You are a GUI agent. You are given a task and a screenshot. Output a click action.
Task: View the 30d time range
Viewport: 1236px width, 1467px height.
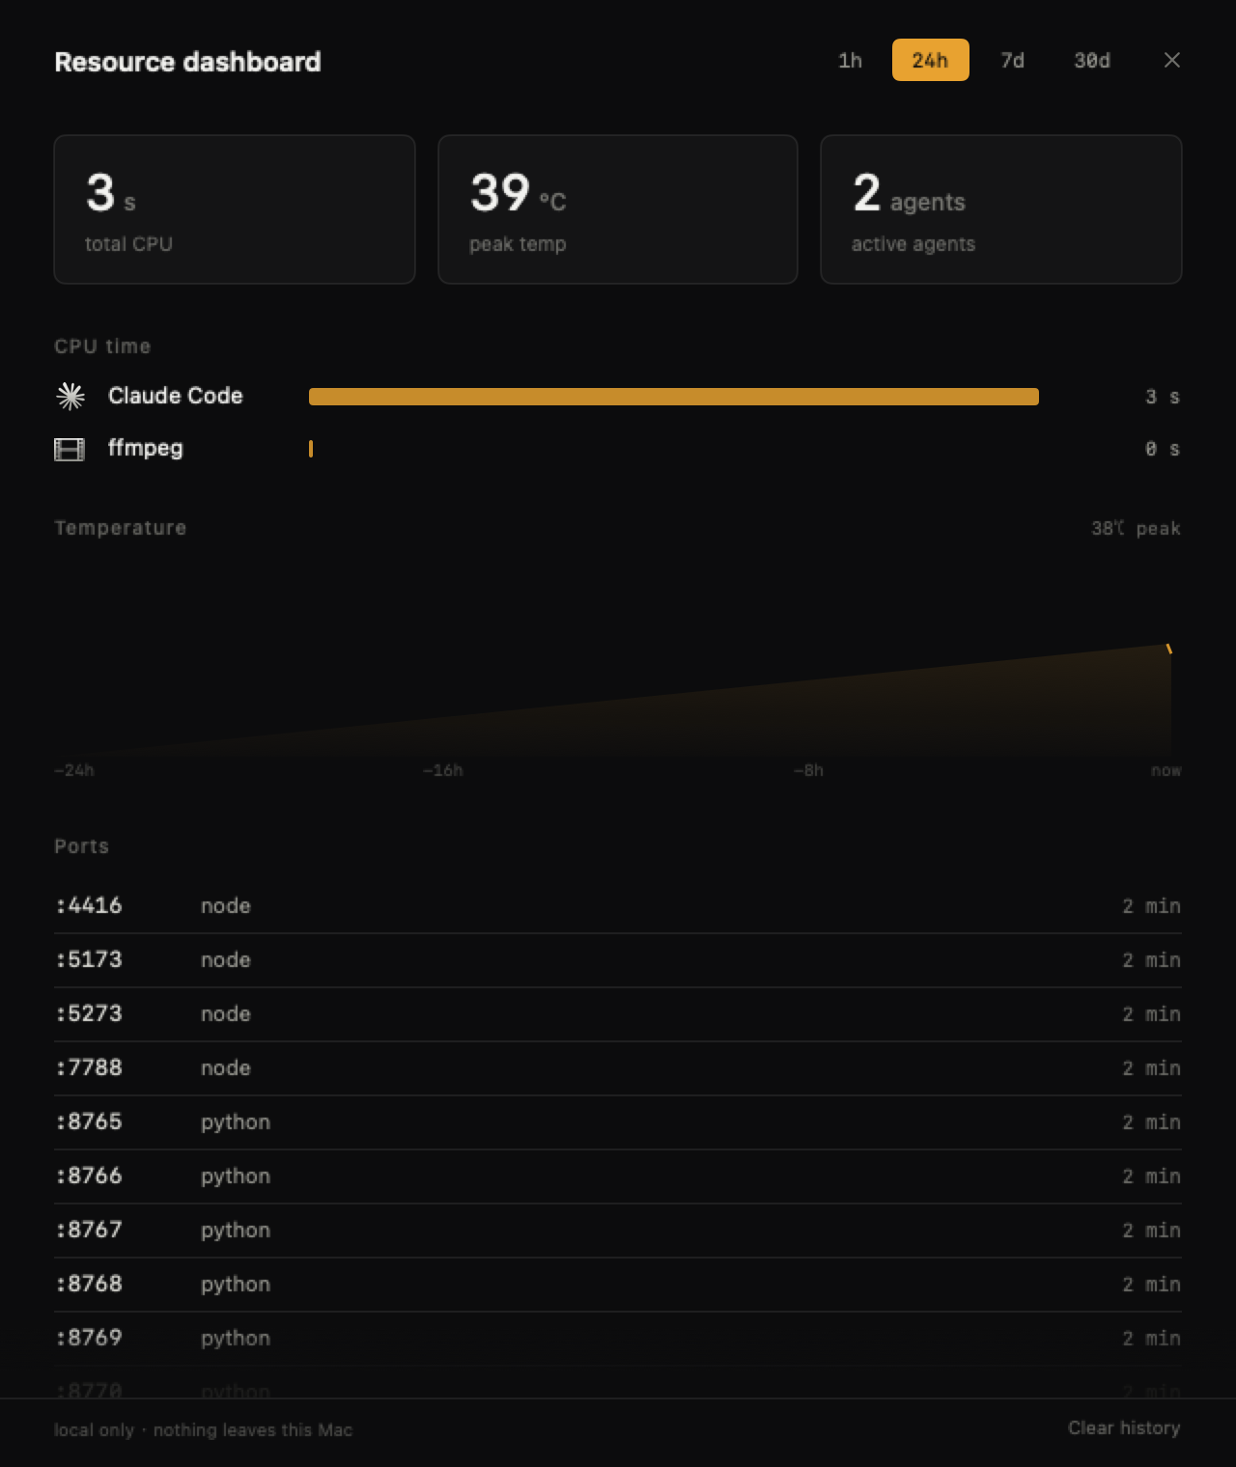coord(1092,60)
